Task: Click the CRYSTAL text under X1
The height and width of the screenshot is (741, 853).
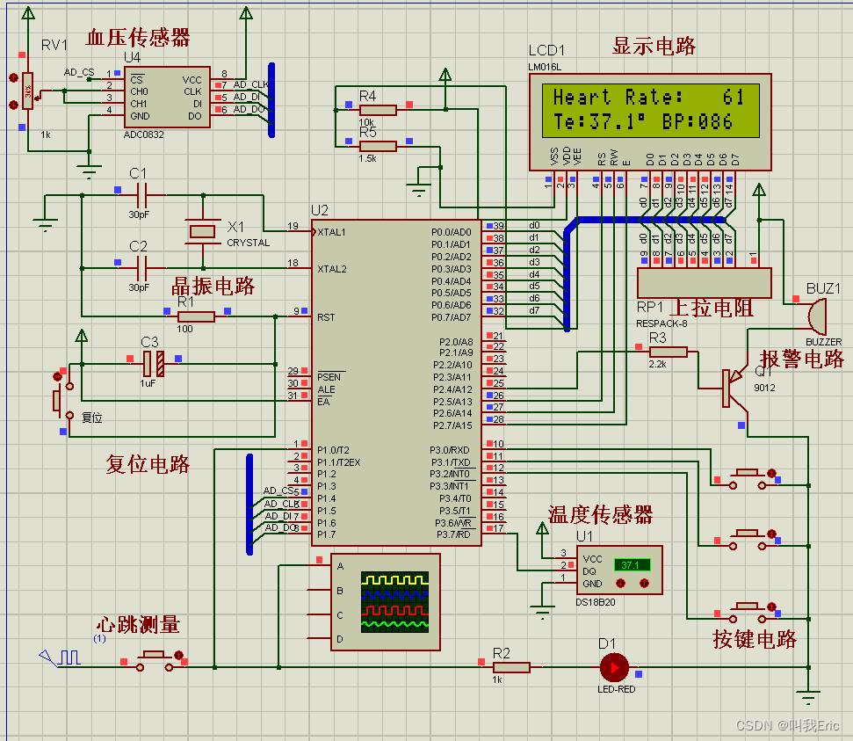Action: point(248,243)
